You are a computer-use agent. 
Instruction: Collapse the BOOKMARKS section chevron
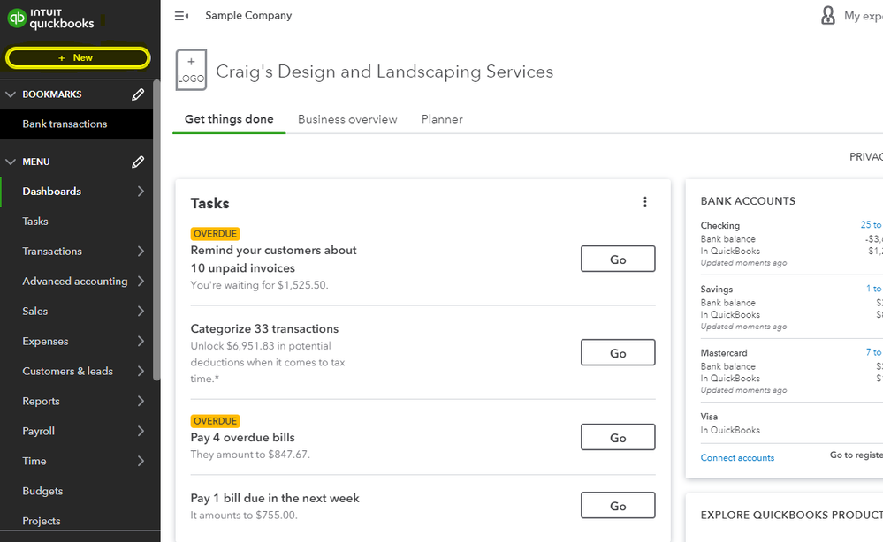[10, 94]
